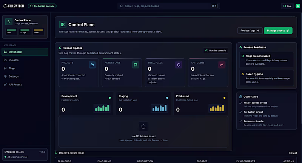Click the Environment cache branch icon
Screen dimensions: 302x163
tap(240, 121)
